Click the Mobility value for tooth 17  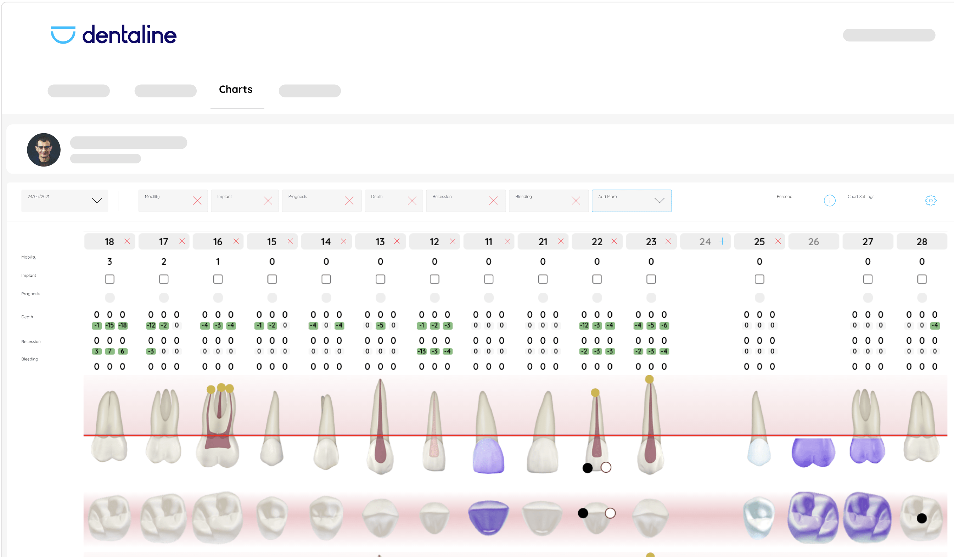pos(163,261)
